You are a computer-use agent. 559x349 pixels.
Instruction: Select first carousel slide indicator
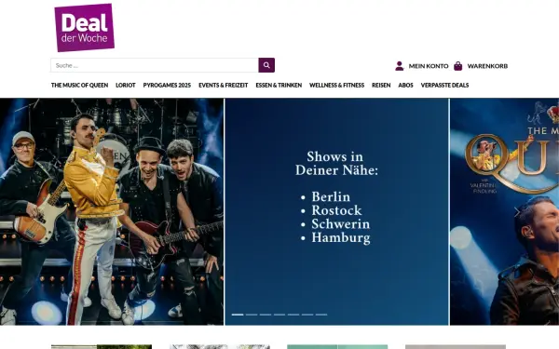238,315
